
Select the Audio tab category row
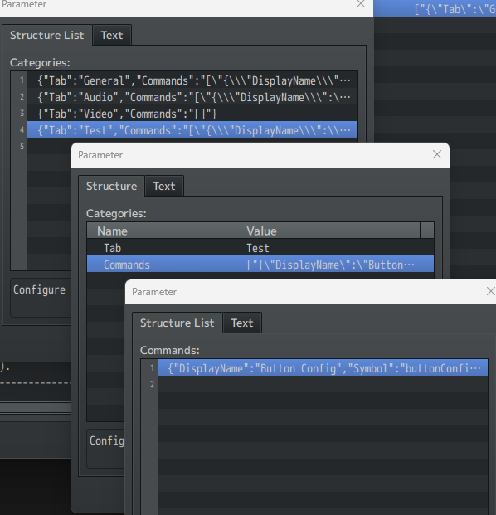click(x=192, y=97)
